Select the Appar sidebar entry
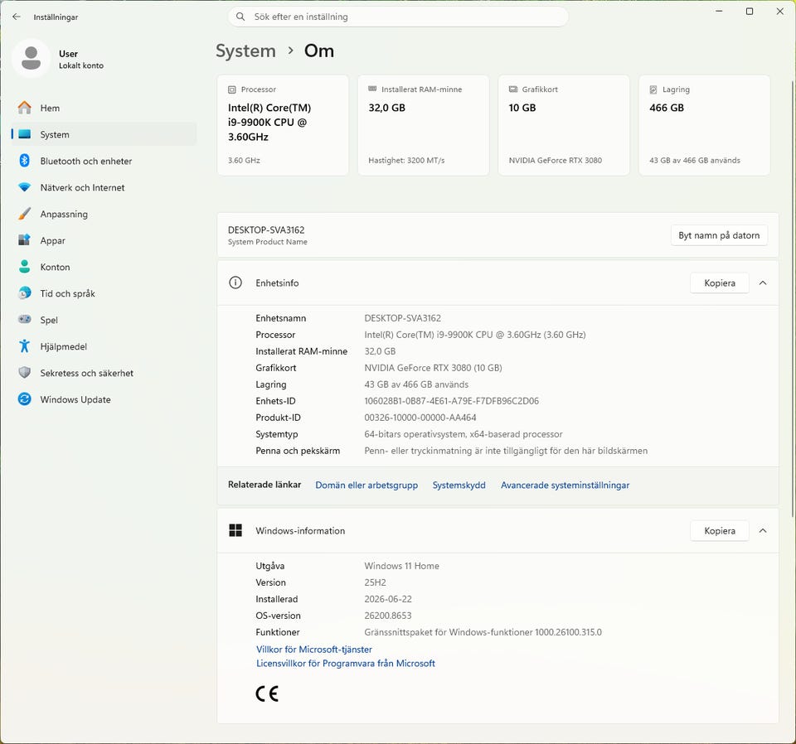The height and width of the screenshot is (744, 796). pyautogui.click(x=104, y=240)
